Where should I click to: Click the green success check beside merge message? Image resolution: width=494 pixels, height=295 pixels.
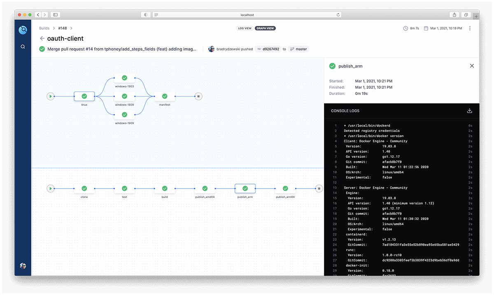(x=42, y=49)
